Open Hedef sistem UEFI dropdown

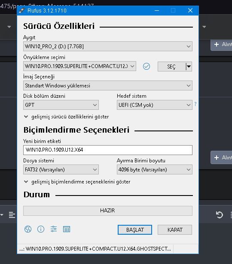click(x=155, y=105)
